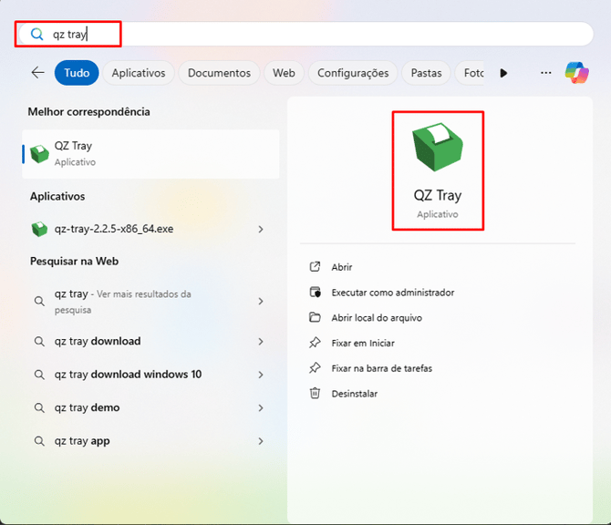Screen dimensions: 611x525
Task: Click the search magnifier icon in search box
Action: pyautogui.click(x=37, y=35)
